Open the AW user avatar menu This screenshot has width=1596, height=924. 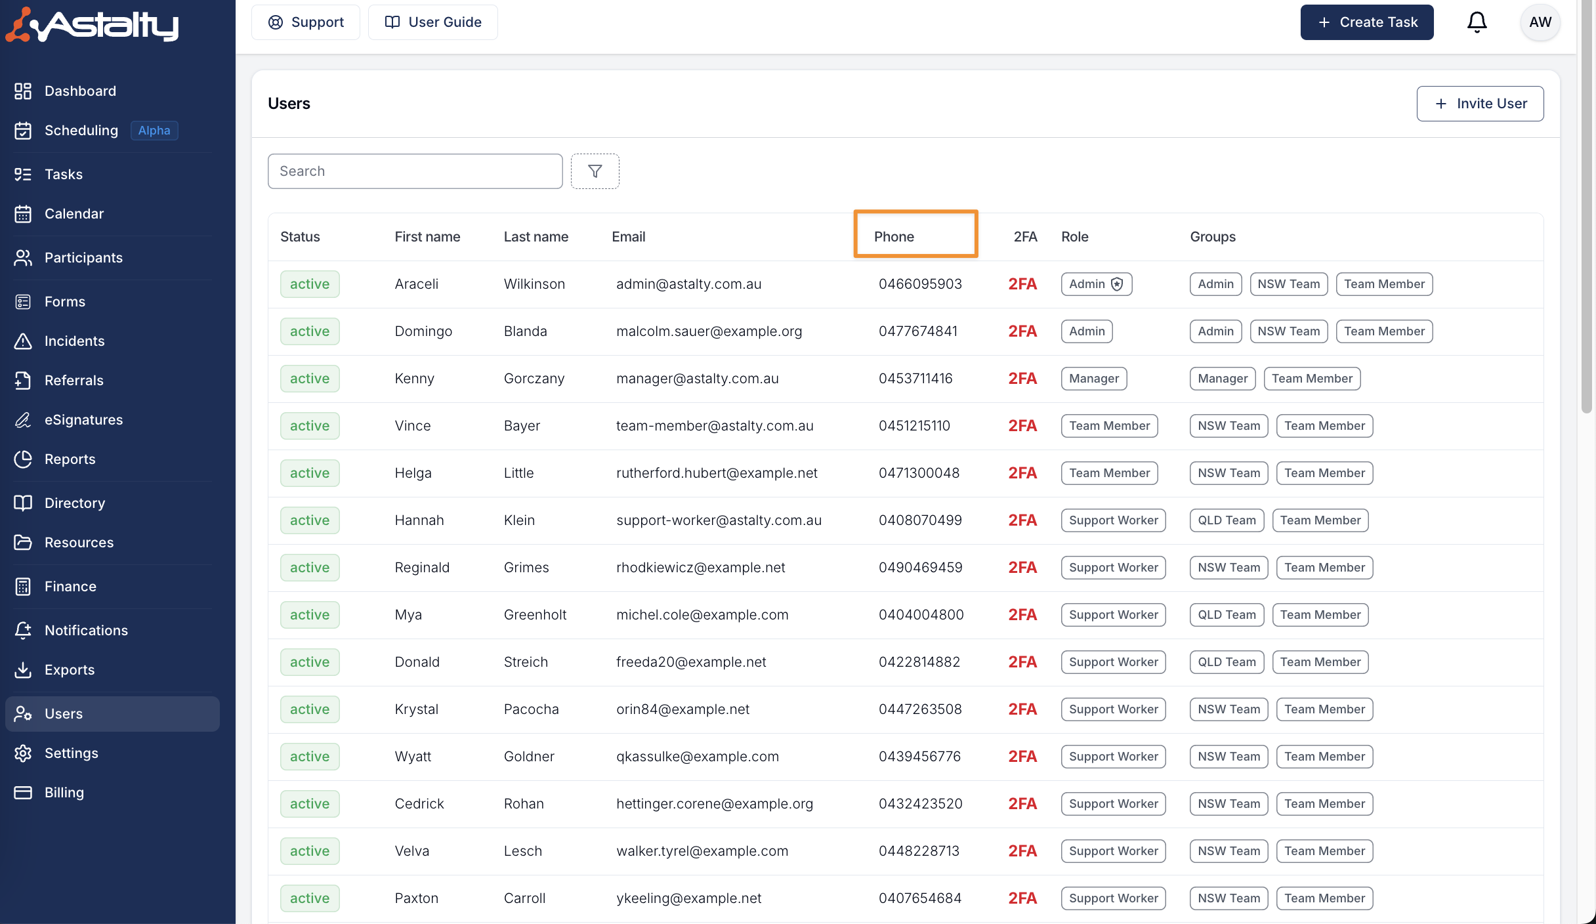1540,22
